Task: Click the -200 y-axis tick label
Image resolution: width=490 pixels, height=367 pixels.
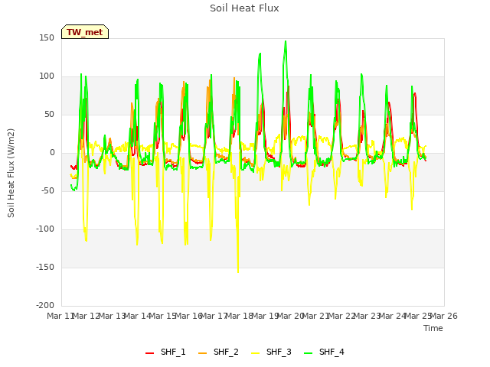Action: 45,305
